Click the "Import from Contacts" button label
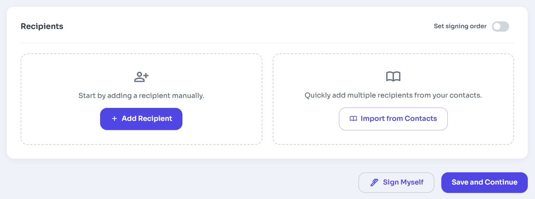 399,119
